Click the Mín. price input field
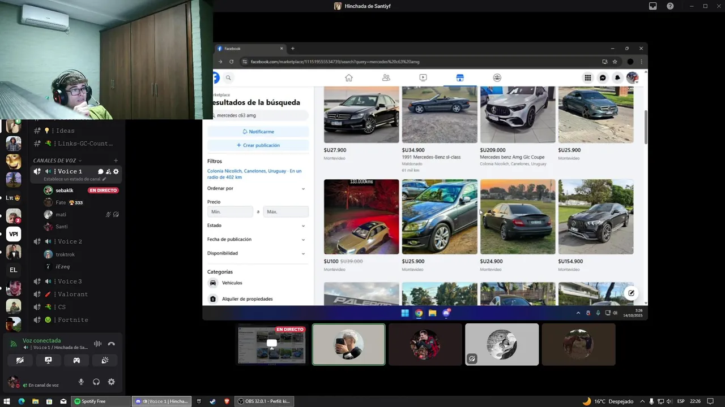Screen dimensions: 725x407 point(231,212)
